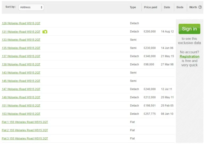Click the camera photo icon beside 131 Wolseley Road
Image resolution: width=204 pixels, height=144 pixels.
coord(45,32)
